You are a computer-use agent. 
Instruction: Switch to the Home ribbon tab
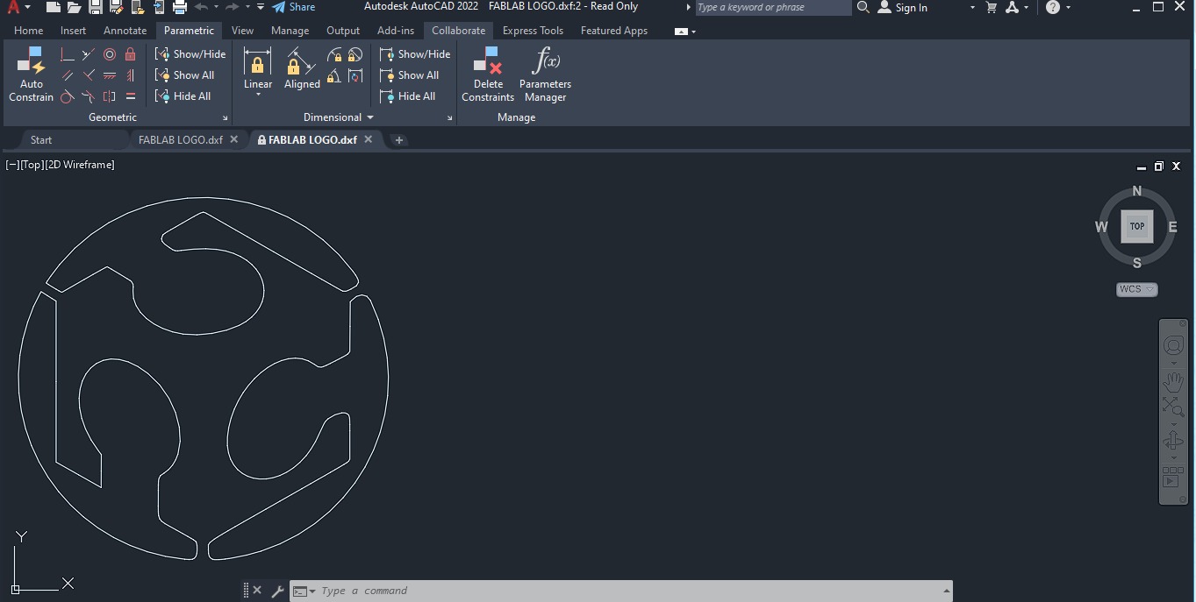click(x=28, y=31)
